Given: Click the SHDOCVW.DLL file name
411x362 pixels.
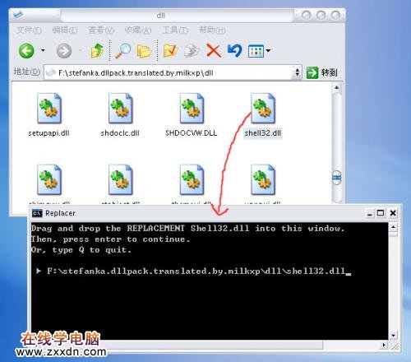Looking at the screenshot, I should coord(191,133).
